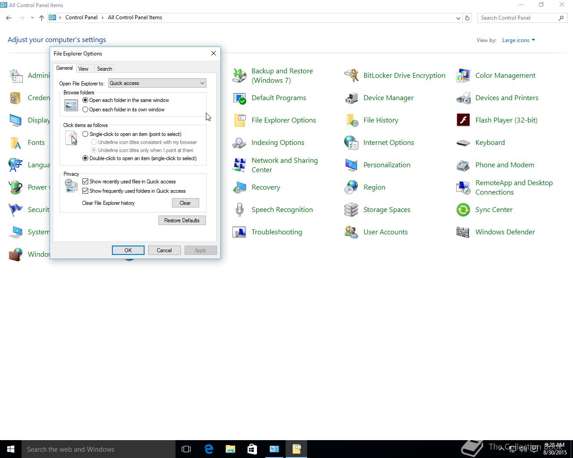Click the Network and Sharing Center icon
573x458 pixels.
(239, 165)
